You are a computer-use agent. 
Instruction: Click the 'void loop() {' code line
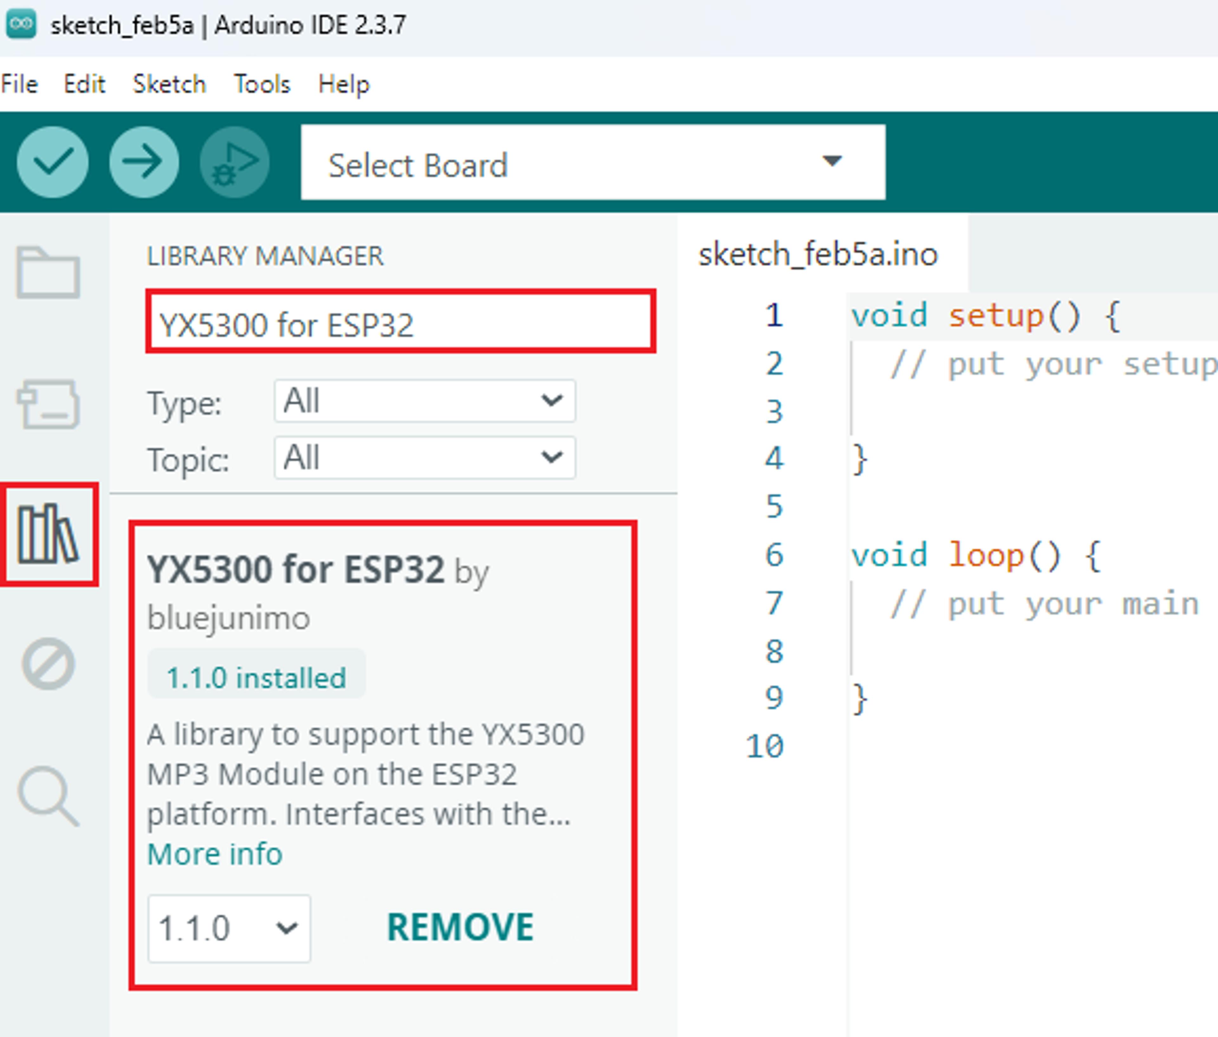click(976, 556)
